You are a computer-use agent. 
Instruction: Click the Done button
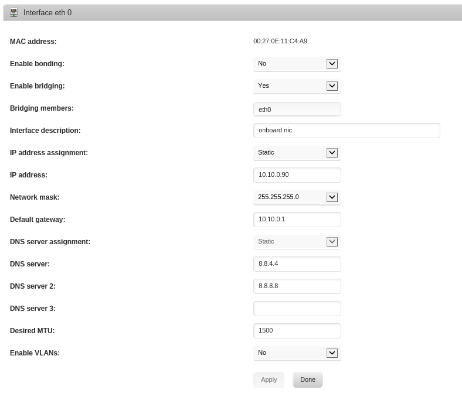[308, 379]
